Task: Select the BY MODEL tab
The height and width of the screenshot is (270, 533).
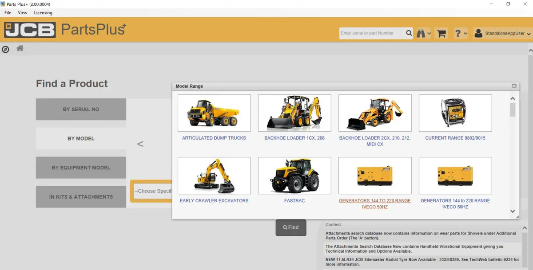Action: tap(81, 138)
